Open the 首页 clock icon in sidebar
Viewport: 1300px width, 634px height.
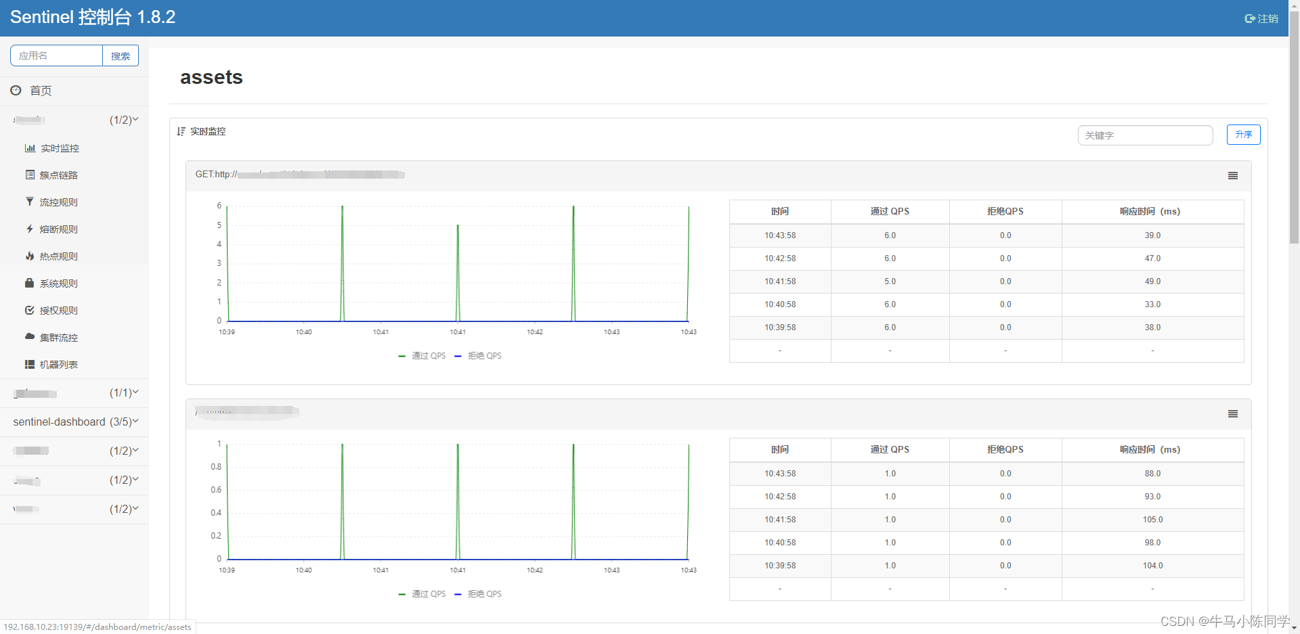coord(16,90)
